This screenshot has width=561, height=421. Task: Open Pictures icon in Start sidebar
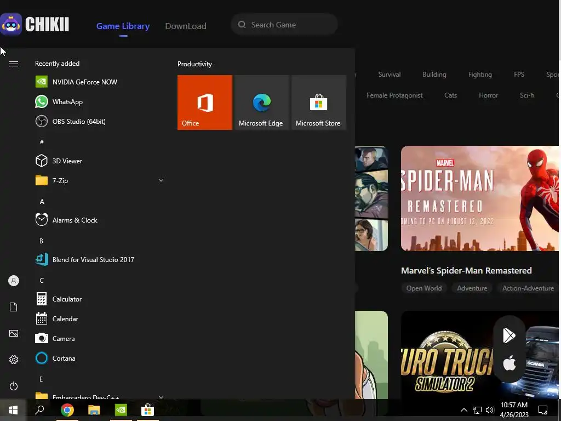(x=14, y=333)
